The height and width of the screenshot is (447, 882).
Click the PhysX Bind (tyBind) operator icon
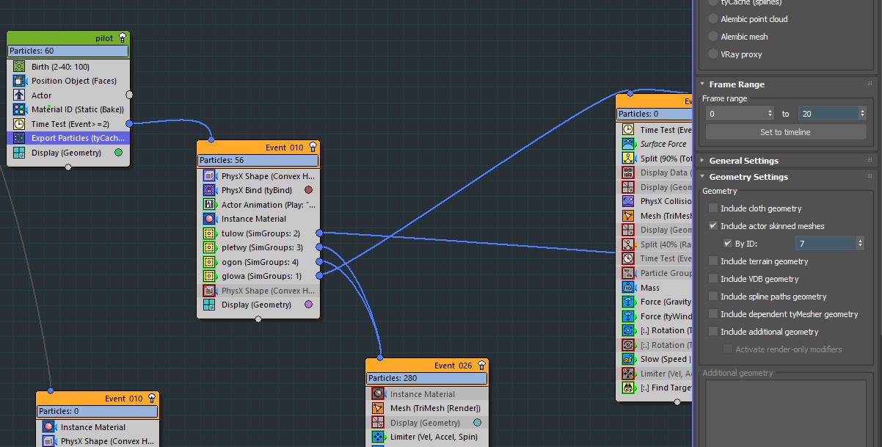pos(210,190)
